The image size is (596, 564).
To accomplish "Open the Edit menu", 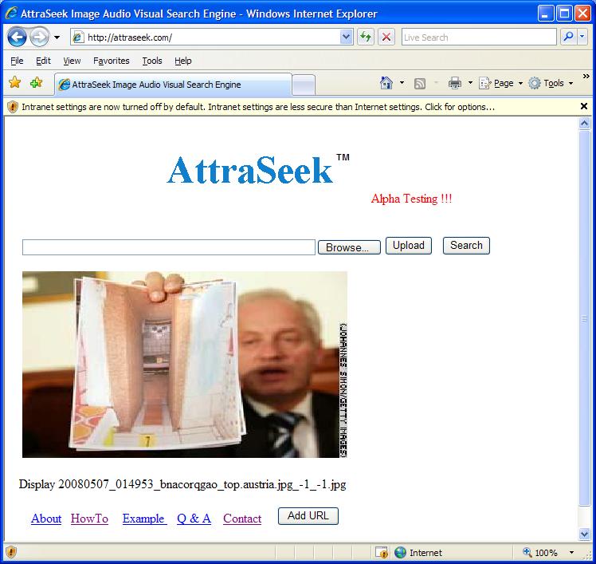I will (43, 61).
